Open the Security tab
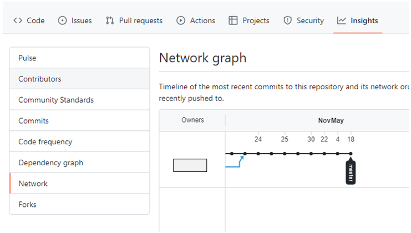 303,21
